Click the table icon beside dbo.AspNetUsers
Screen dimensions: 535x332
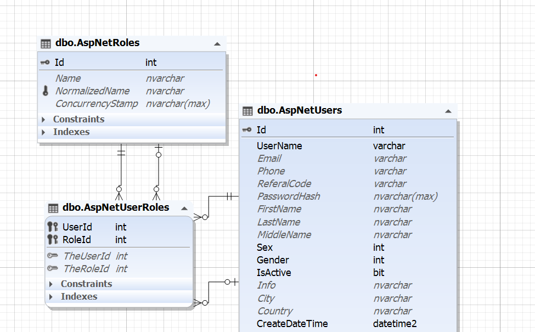247,111
